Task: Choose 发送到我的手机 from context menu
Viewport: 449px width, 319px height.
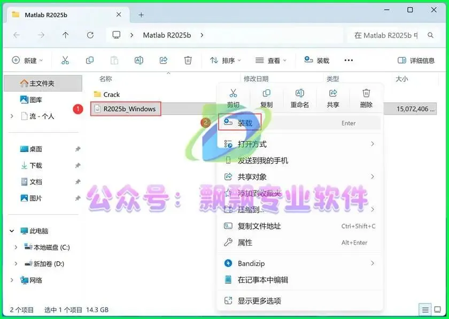Action: tap(300, 161)
